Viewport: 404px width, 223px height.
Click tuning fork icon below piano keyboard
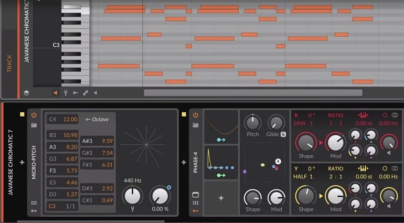66,93
